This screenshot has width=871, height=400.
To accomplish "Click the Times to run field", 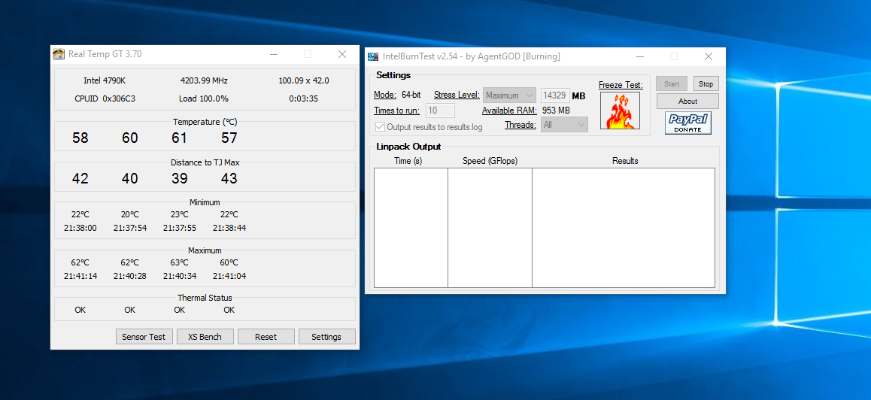I will point(441,111).
